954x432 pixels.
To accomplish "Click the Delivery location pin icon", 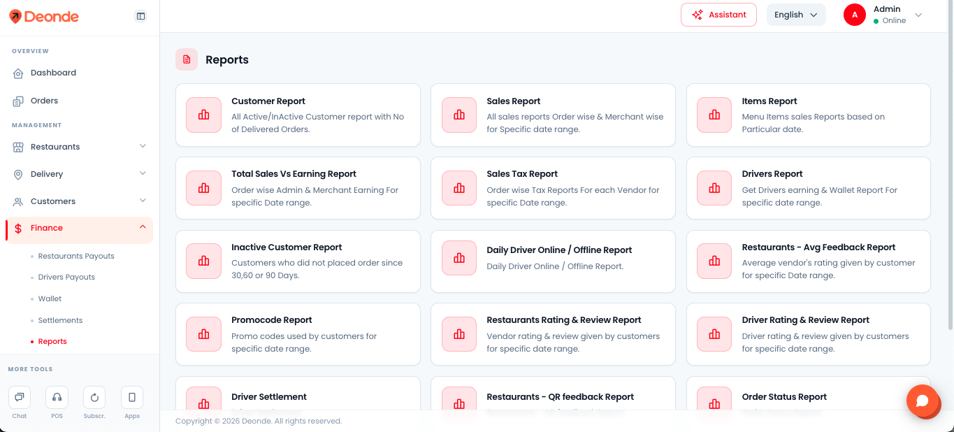I will 18,174.
